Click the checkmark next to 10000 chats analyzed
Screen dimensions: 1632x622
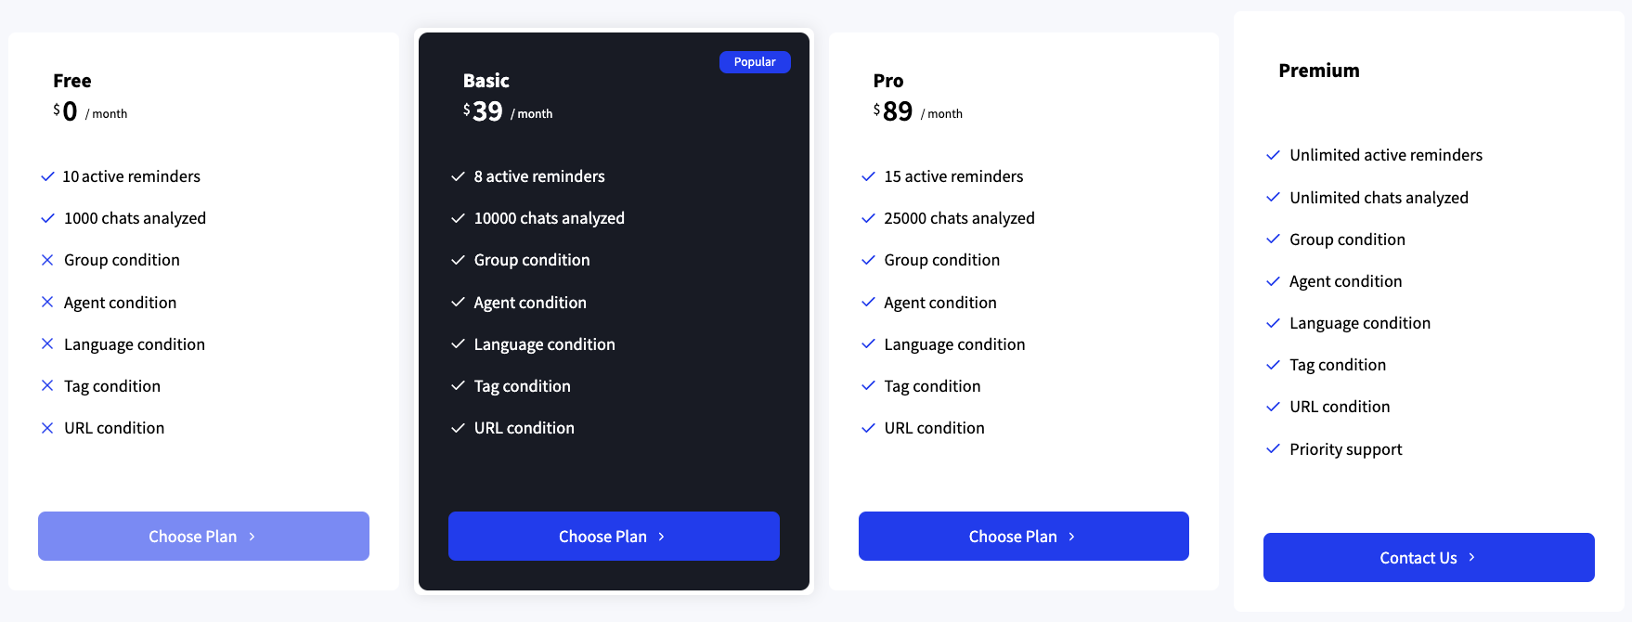pos(458,218)
